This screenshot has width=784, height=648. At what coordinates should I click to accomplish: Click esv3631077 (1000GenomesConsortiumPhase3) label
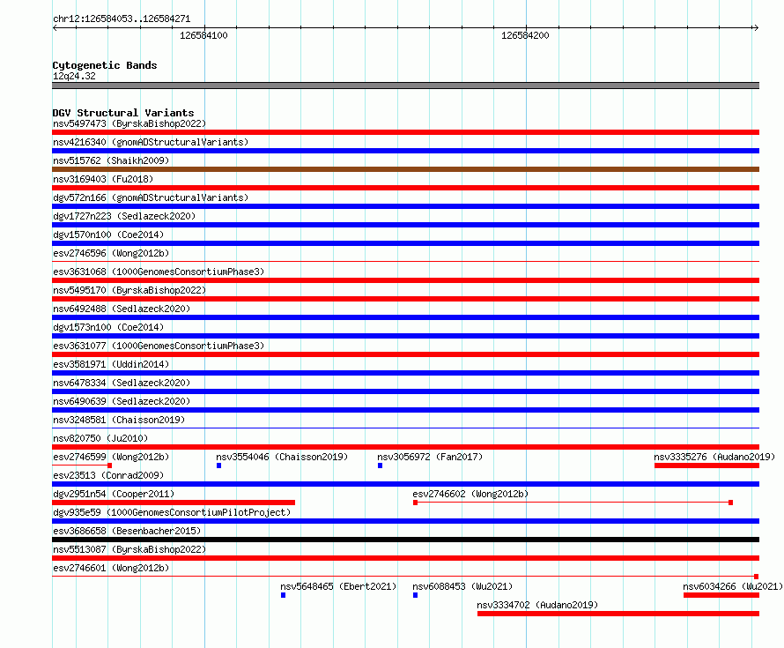click(159, 346)
